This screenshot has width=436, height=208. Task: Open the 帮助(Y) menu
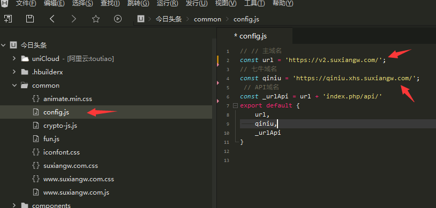pyautogui.click(x=283, y=3)
